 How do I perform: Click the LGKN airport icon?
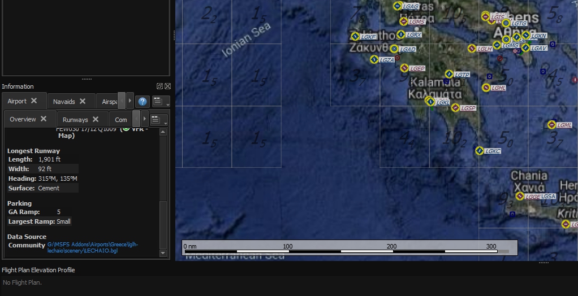click(x=526, y=36)
